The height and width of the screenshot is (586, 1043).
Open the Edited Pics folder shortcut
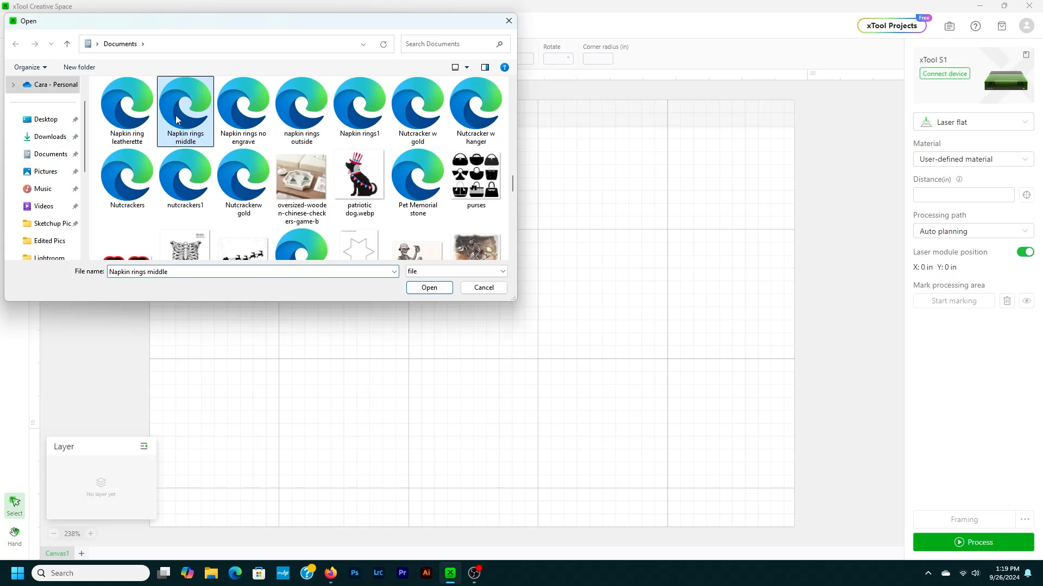pyautogui.click(x=49, y=241)
